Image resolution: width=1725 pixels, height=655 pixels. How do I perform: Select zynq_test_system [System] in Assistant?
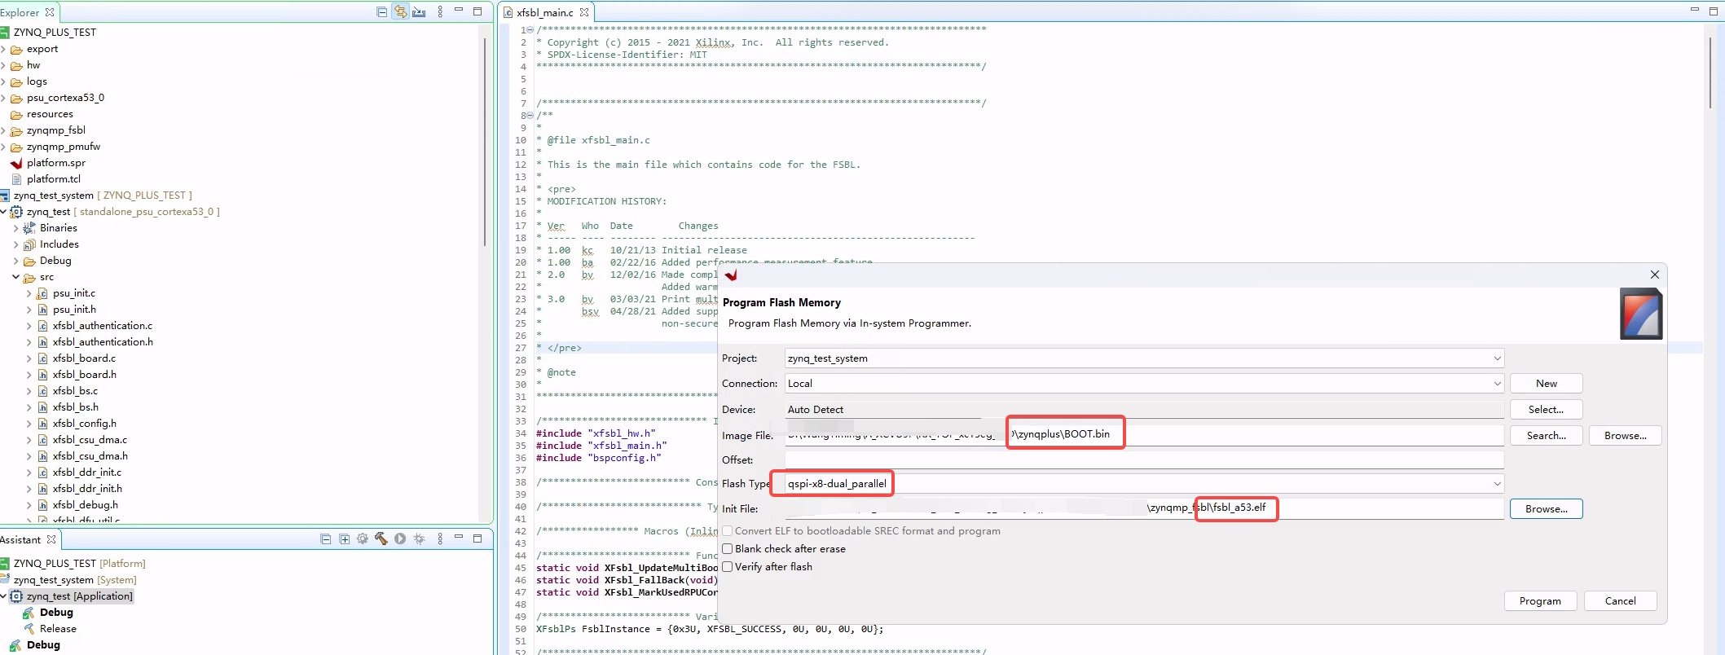pyautogui.click(x=75, y=580)
